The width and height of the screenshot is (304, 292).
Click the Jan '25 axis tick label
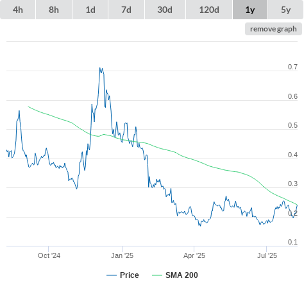pos(122,255)
